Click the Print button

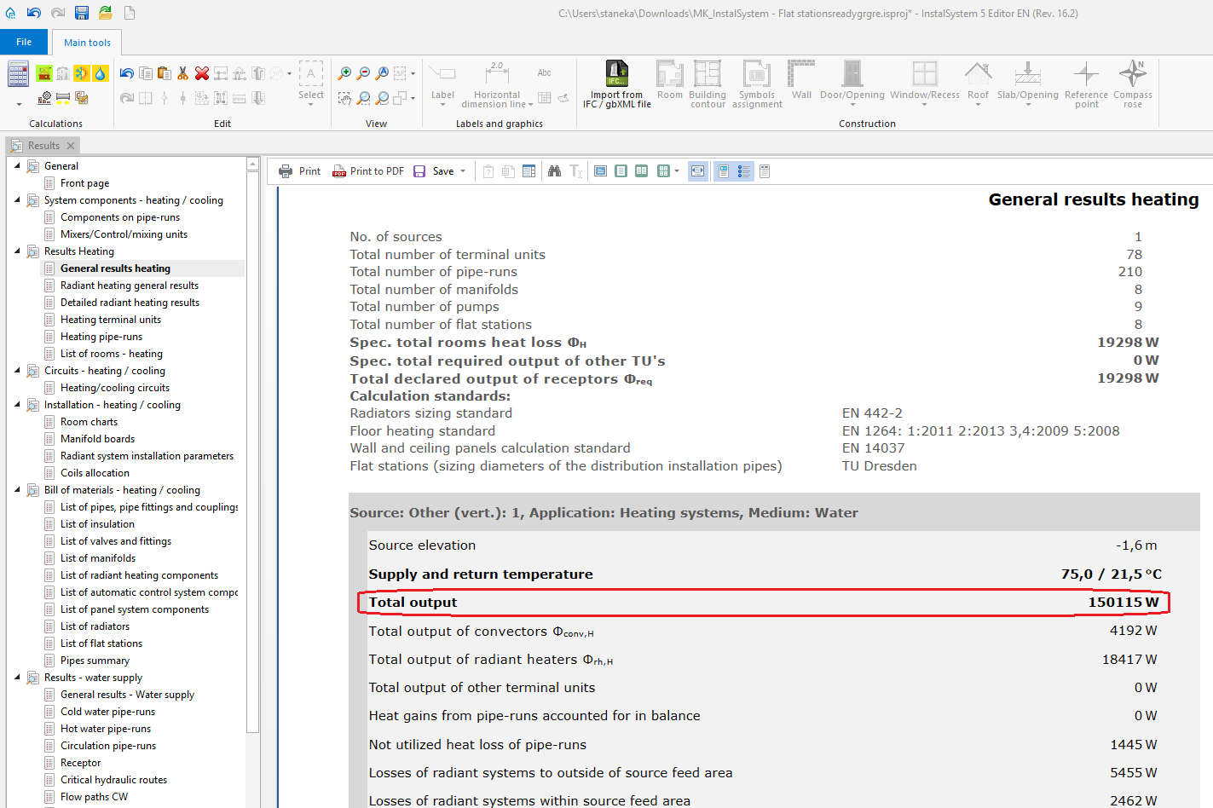pos(299,171)
